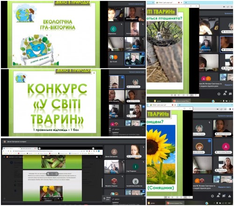The image size is (234, 206).
Task: Select the letter C avatar tile in ЕКОЛОГІЧНА ГРА-ВІКТОРИНА screenshot
Action: [x=116, y=29]
